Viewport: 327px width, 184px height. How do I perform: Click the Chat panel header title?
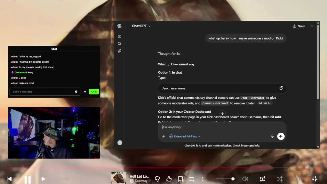tap(54, 49)
